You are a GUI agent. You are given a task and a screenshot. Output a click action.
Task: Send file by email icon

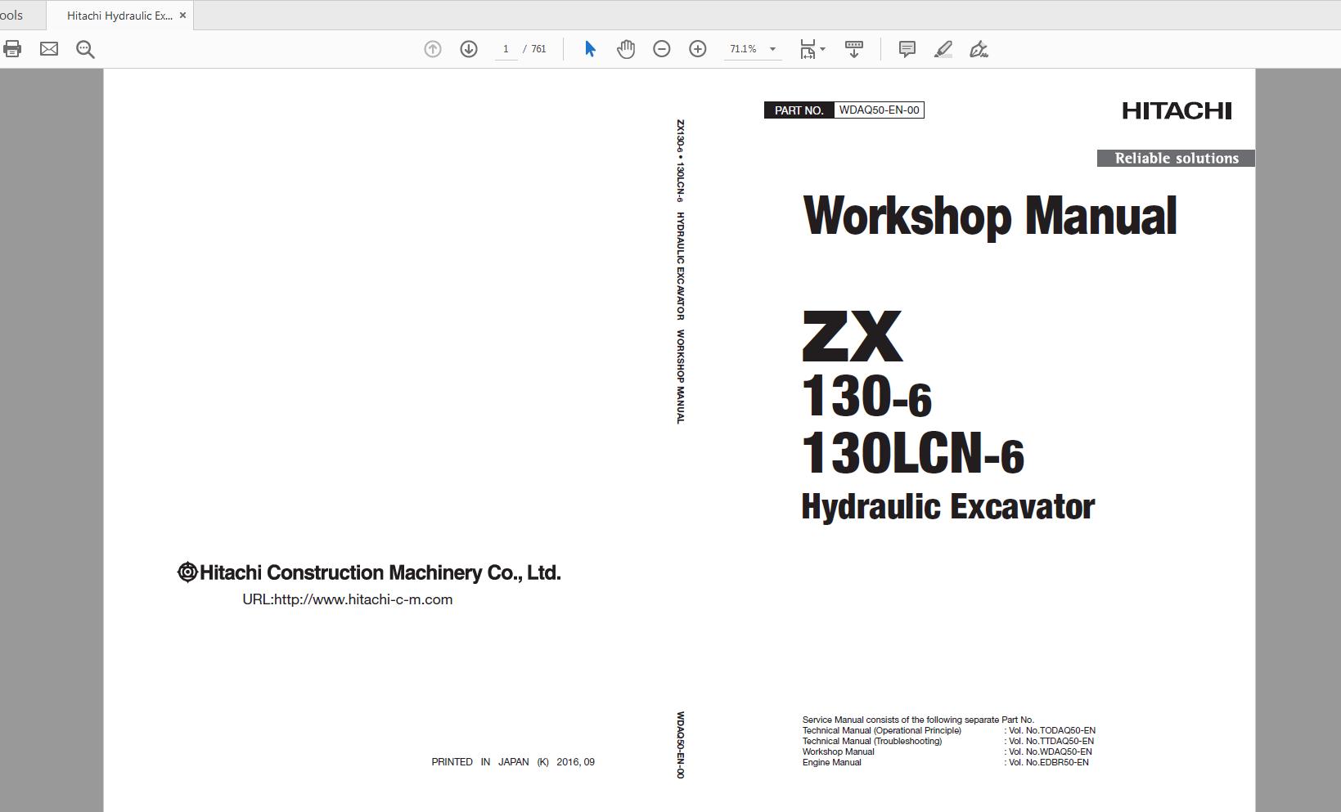tap(49, 49)
